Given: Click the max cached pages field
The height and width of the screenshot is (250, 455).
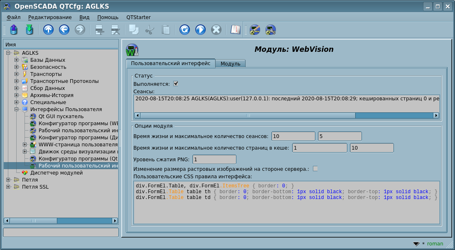Looking at the screenshot, I should point(372,148).
